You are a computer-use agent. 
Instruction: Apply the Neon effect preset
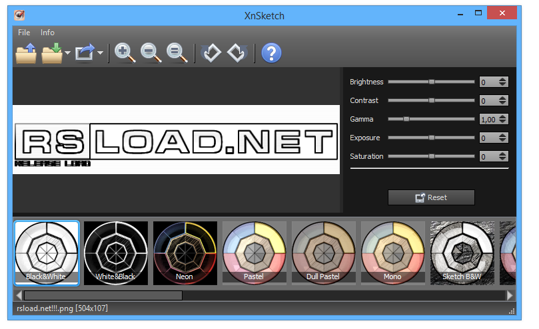tap(185, 253)
